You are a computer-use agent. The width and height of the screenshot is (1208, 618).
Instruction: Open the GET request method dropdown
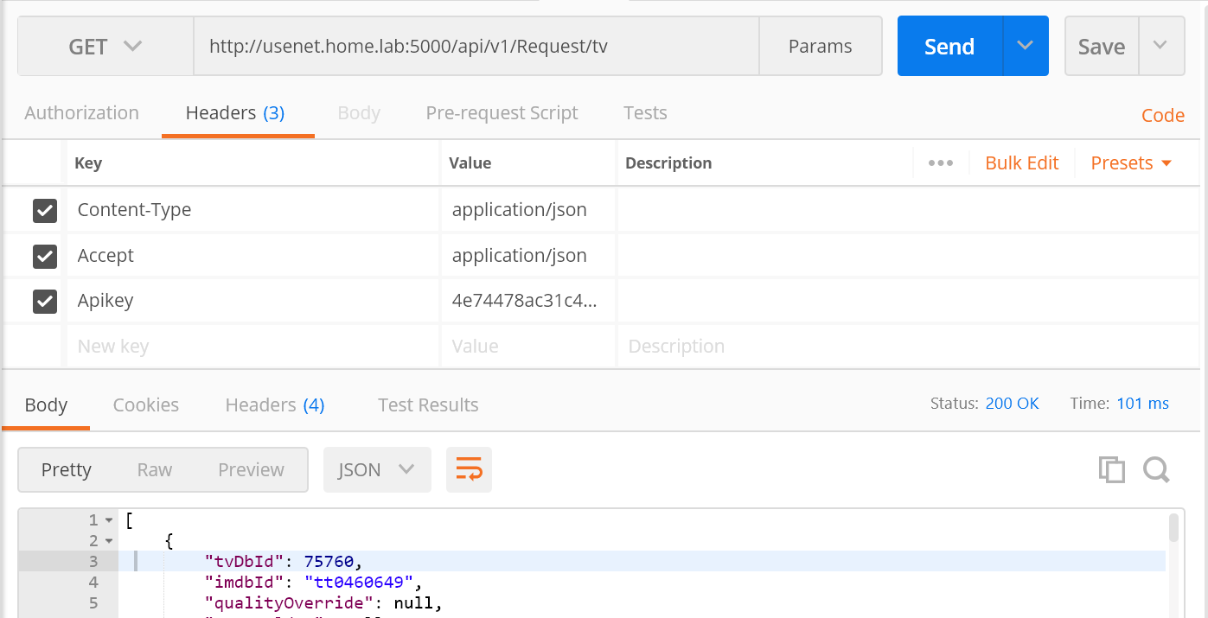point(105,46)
